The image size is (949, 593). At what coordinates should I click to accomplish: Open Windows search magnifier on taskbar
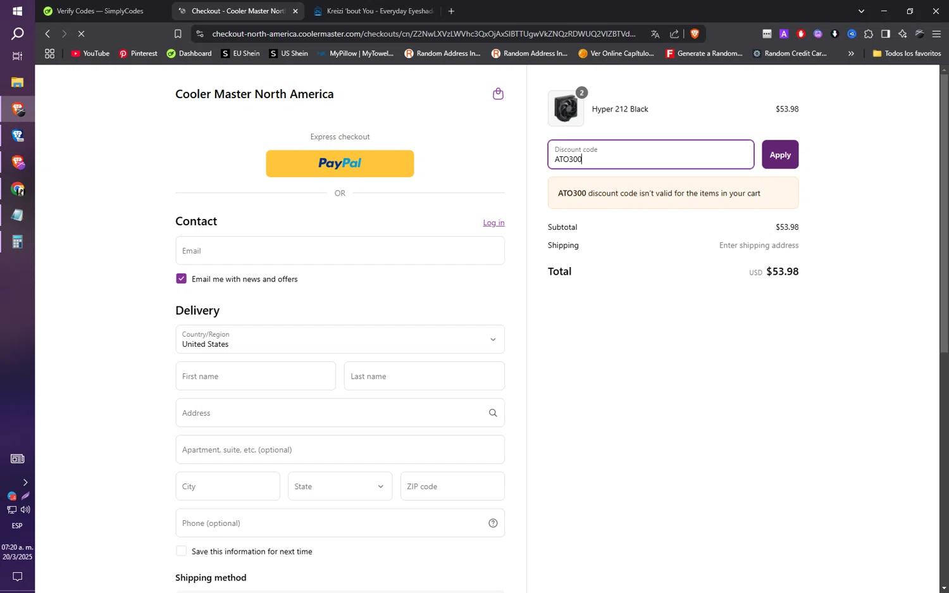click(17, 34)
